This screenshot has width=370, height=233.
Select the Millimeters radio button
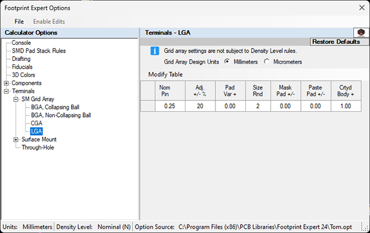point(227,62)
